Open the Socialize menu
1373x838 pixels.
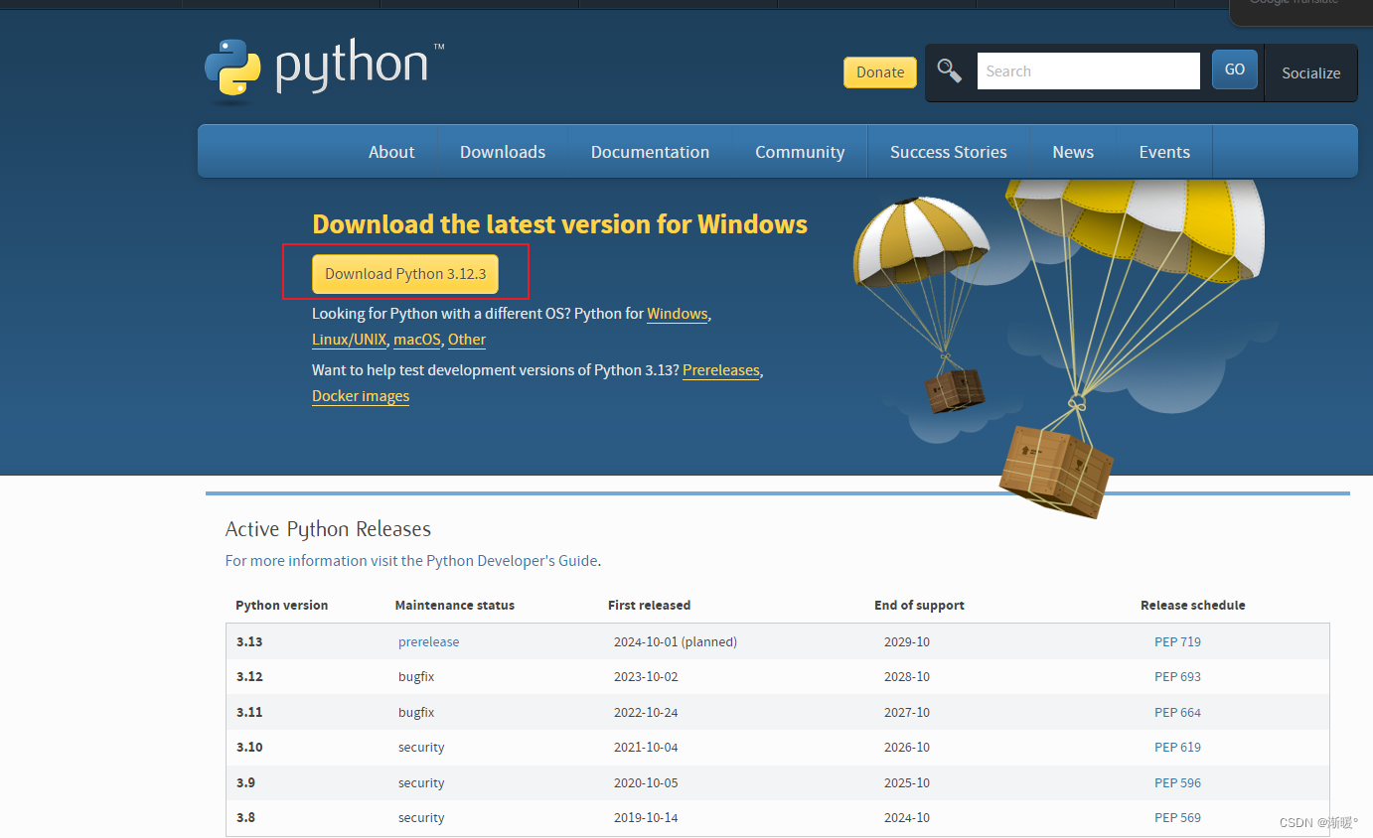pyautogui.click(x=1310, y=73)
